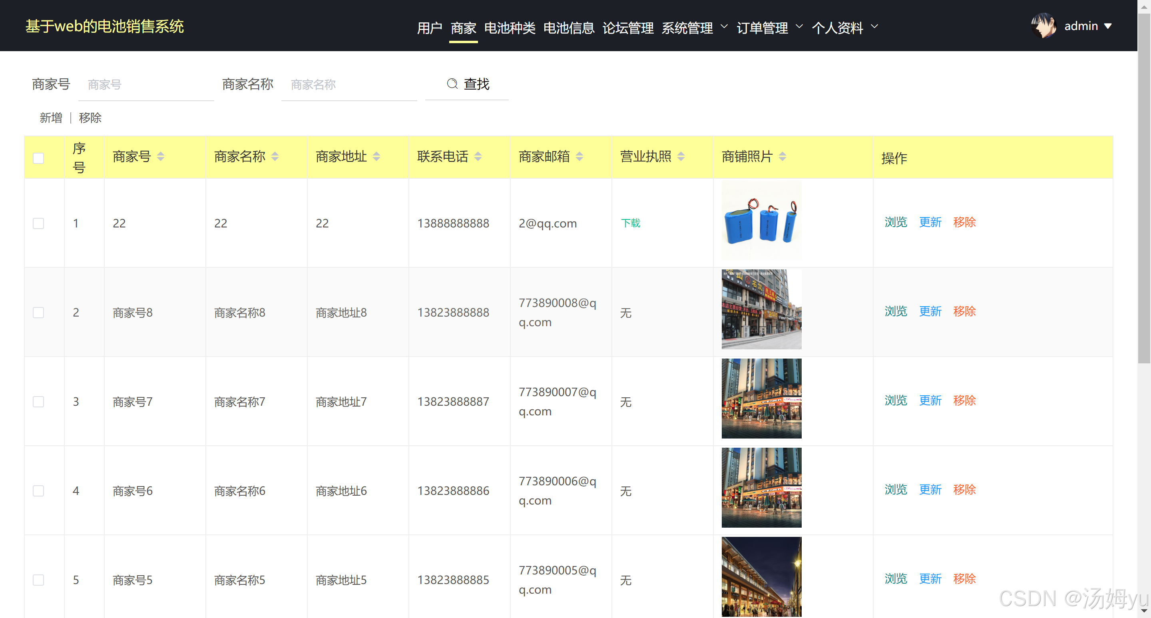Sort by 商家号 column arrows

(160, 156)
